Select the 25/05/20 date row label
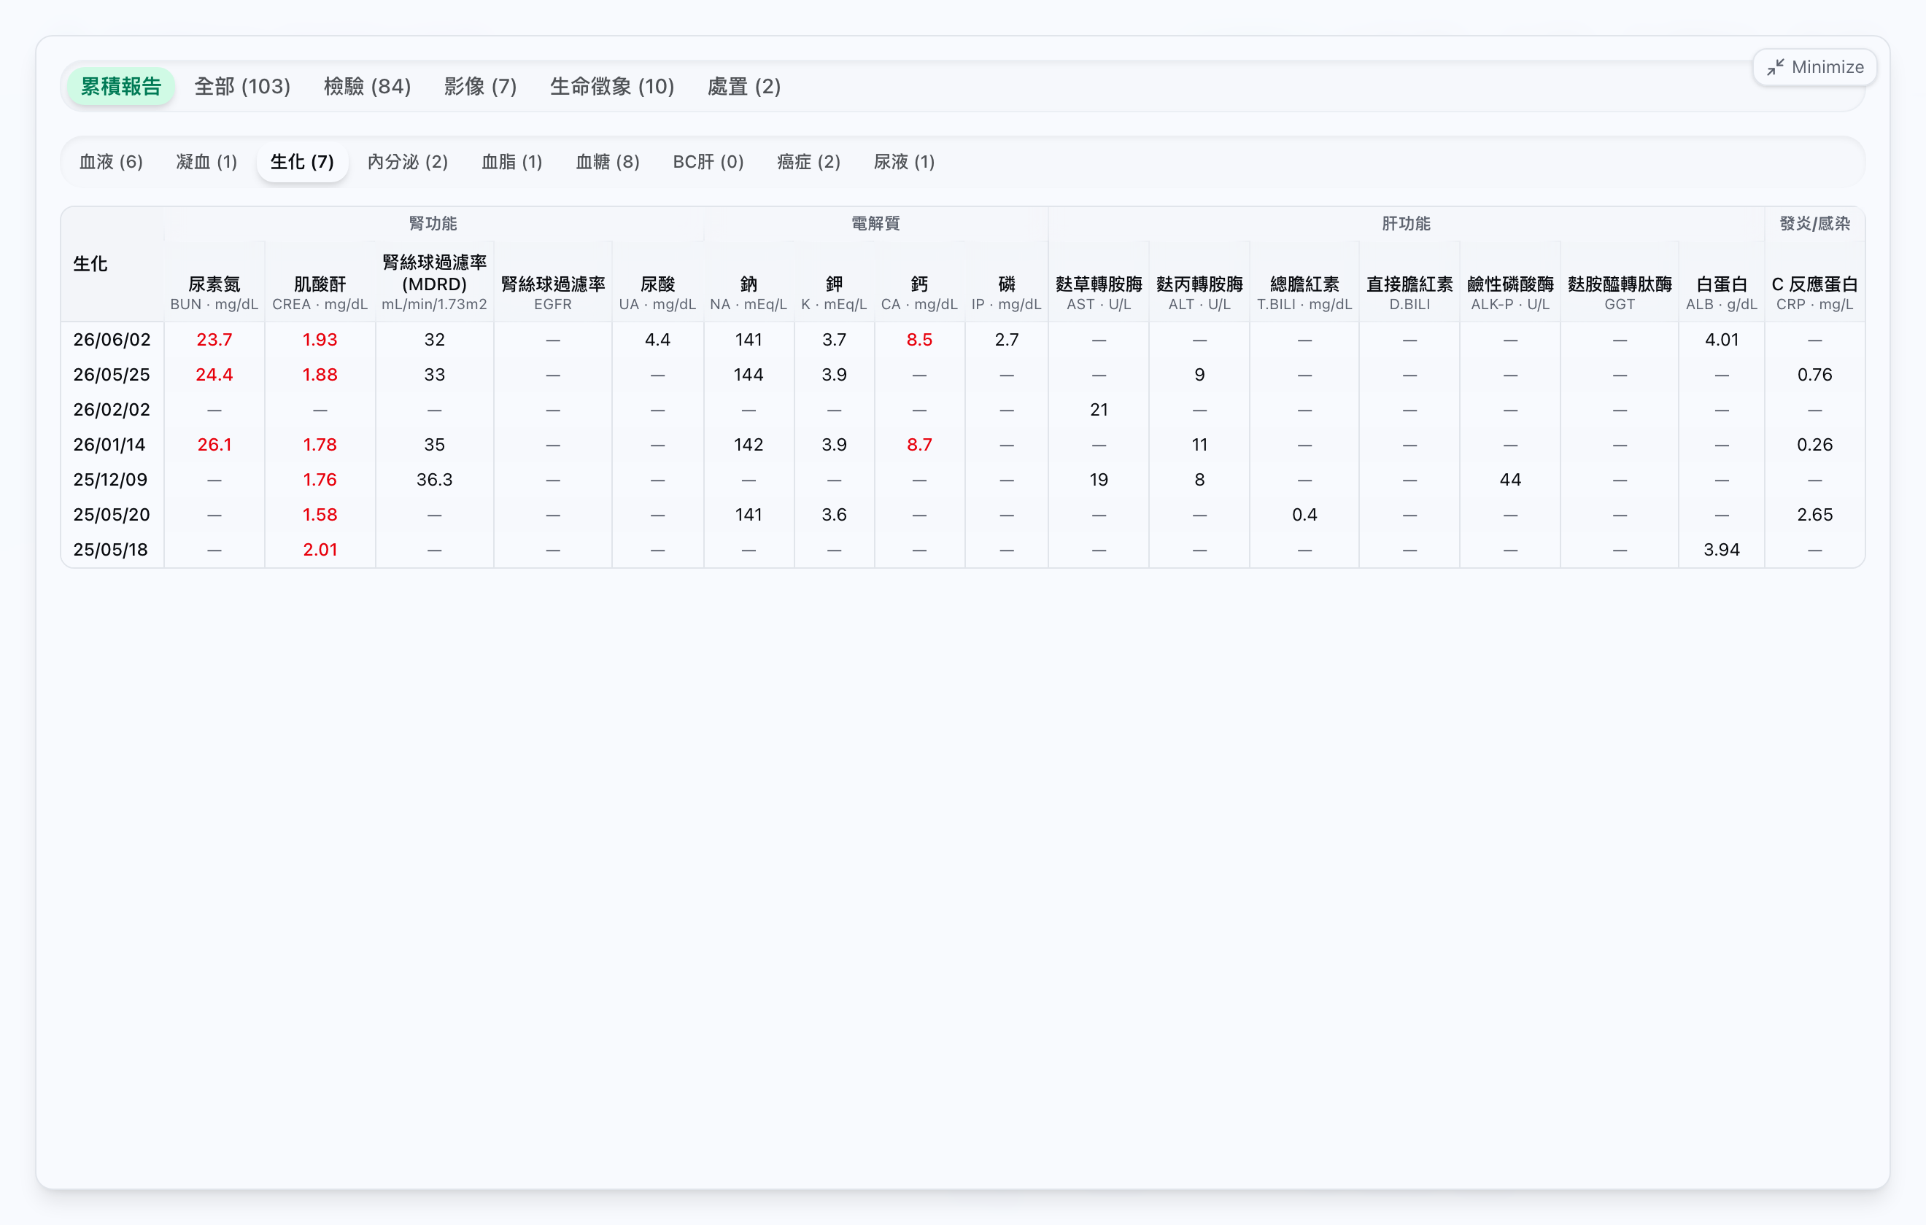This screenshot has height=1225, width=1926. [x=112, y=515]
